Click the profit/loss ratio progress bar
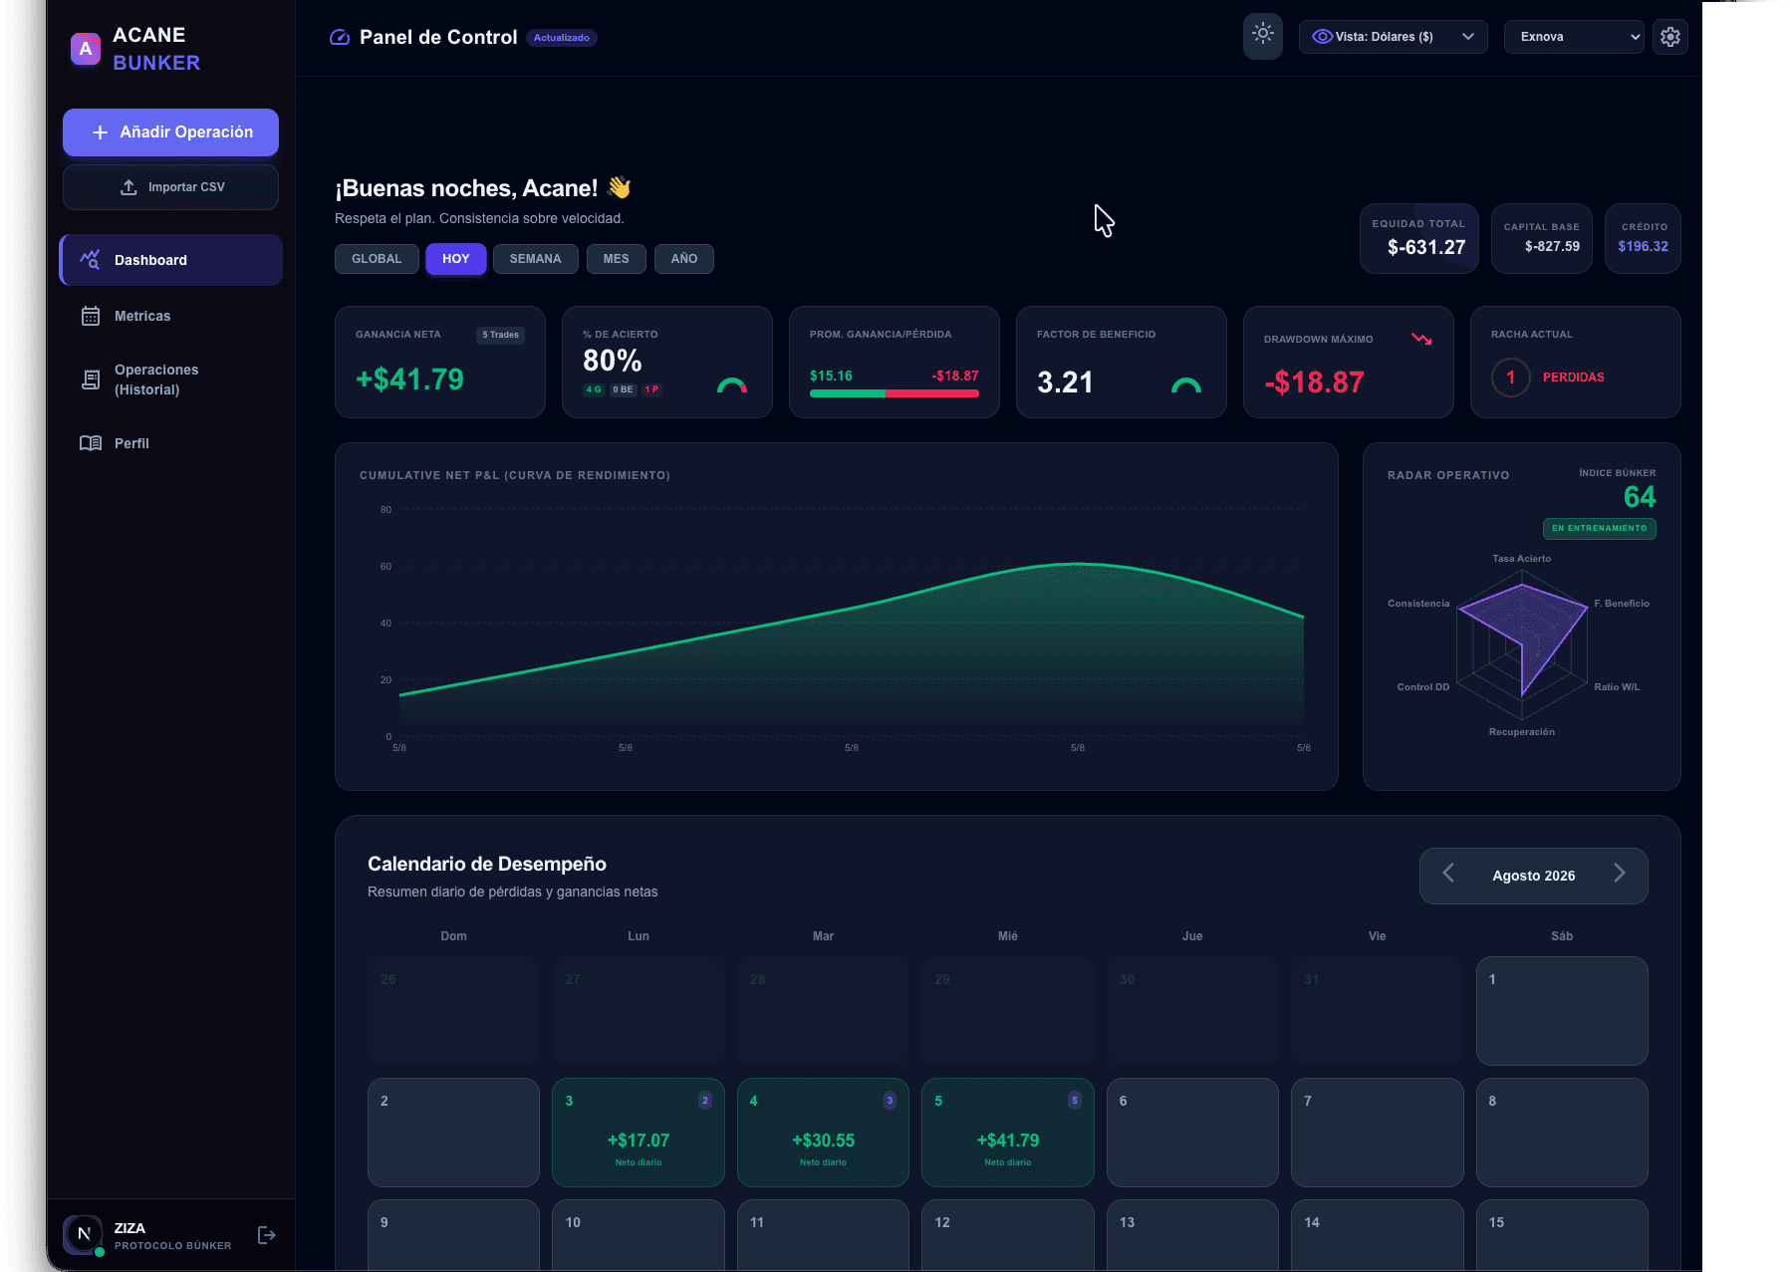 tap(894, 393)
